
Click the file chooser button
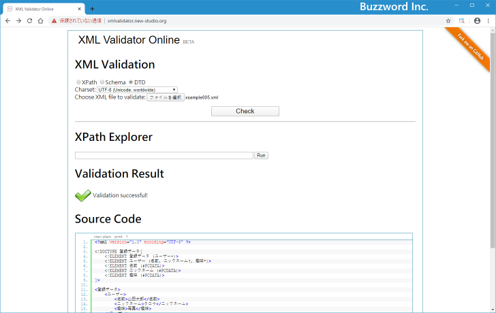pyautogui.click(x=166, y=97)
